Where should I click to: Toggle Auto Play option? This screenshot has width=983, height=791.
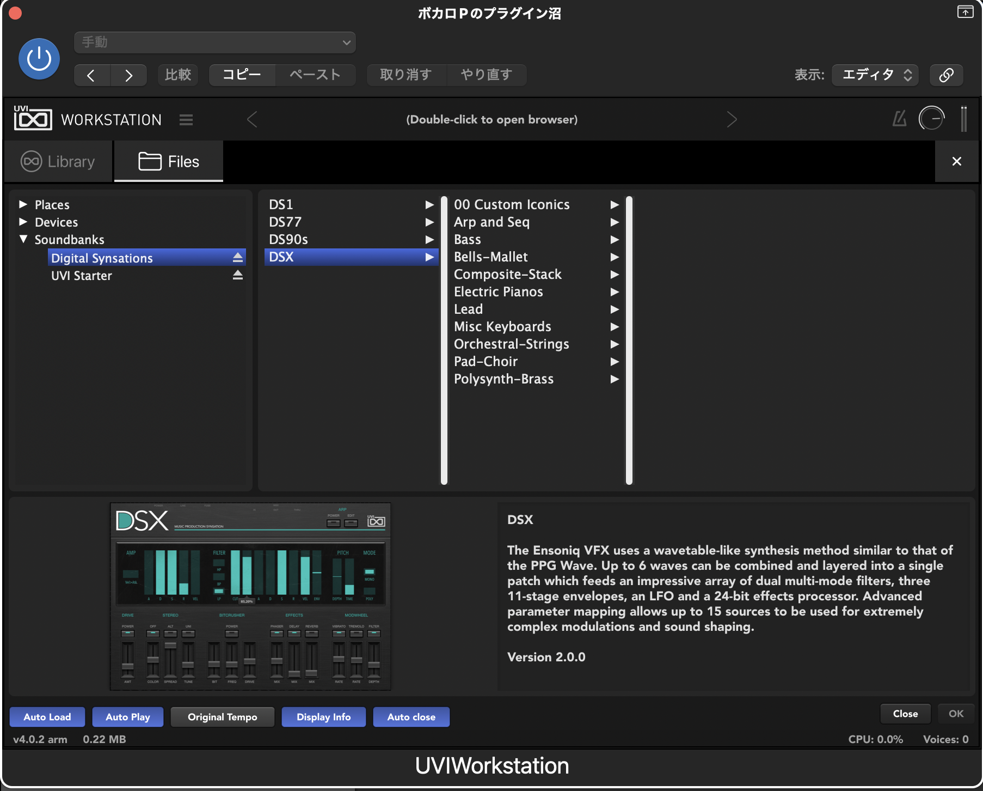click(x=128, y=717)
